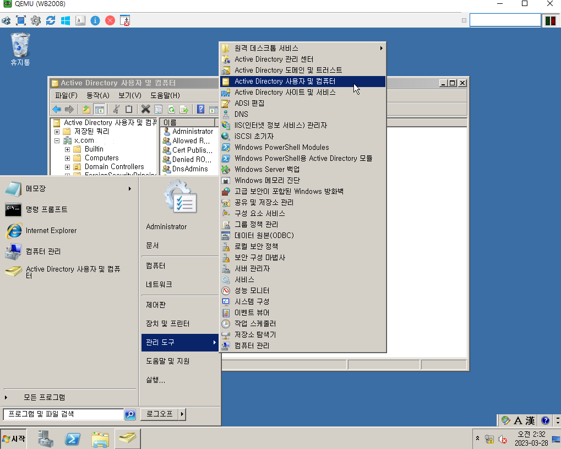
Task: Open the shutdown options arrow beside 로그오프
Action: [182, 414]
